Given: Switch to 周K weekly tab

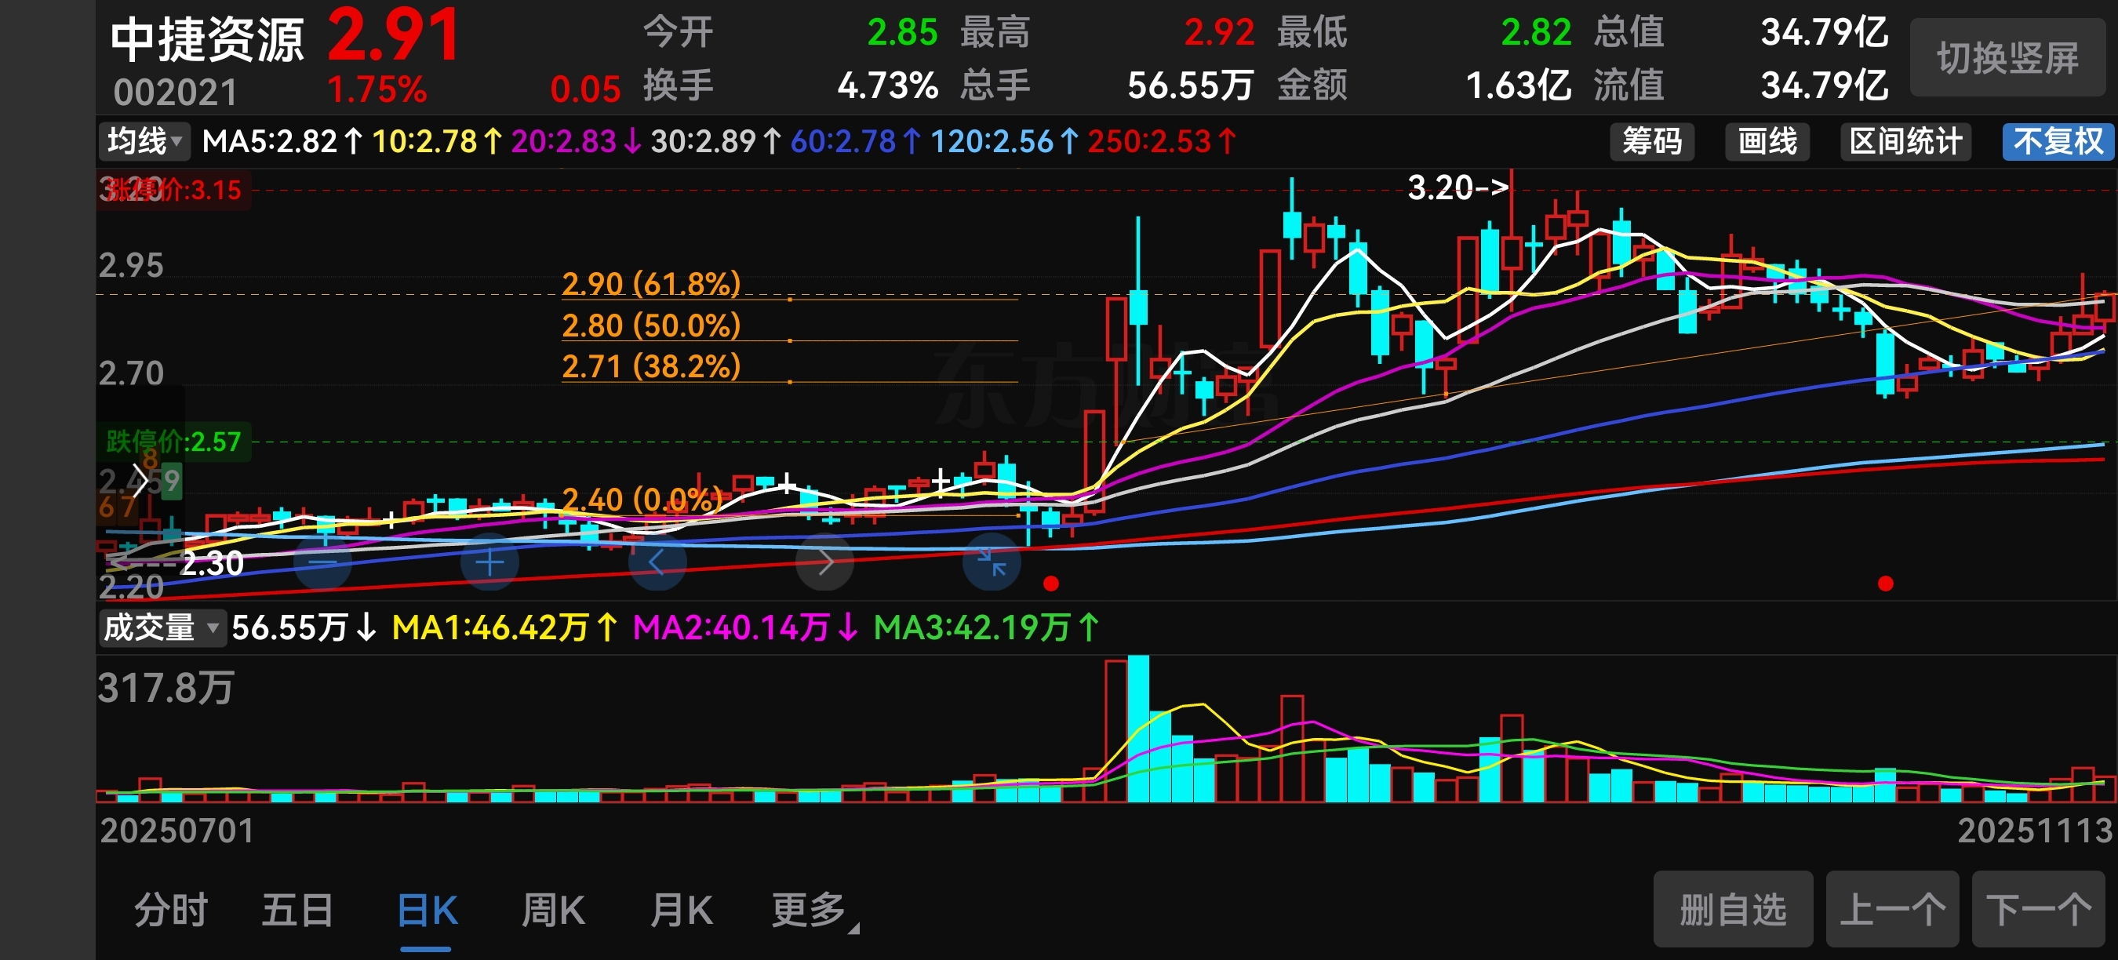Looking at the screenshot, I should coord(553,911).
